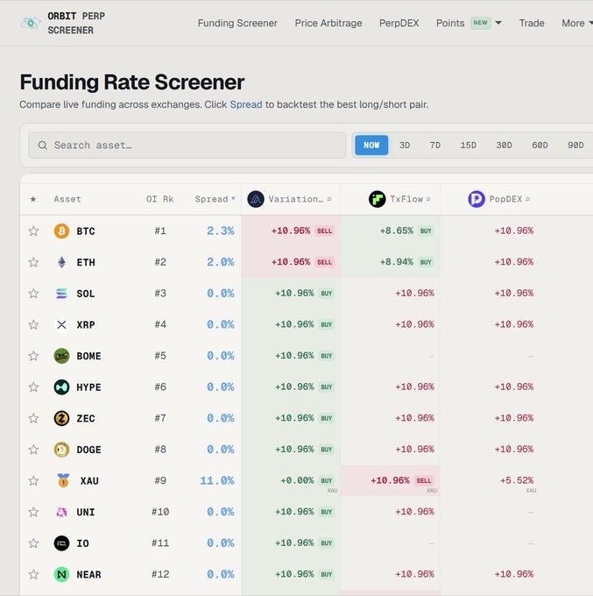This screenshot has height=596, width=593.
Task: Star the XRP row
Action: 33,324
